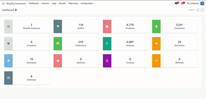Click the 3,241 customers count

click(x=179, y=25)
